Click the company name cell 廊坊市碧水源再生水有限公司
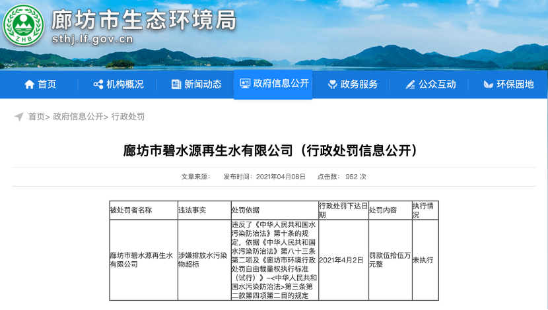548x310 pixels. (144, 260)
